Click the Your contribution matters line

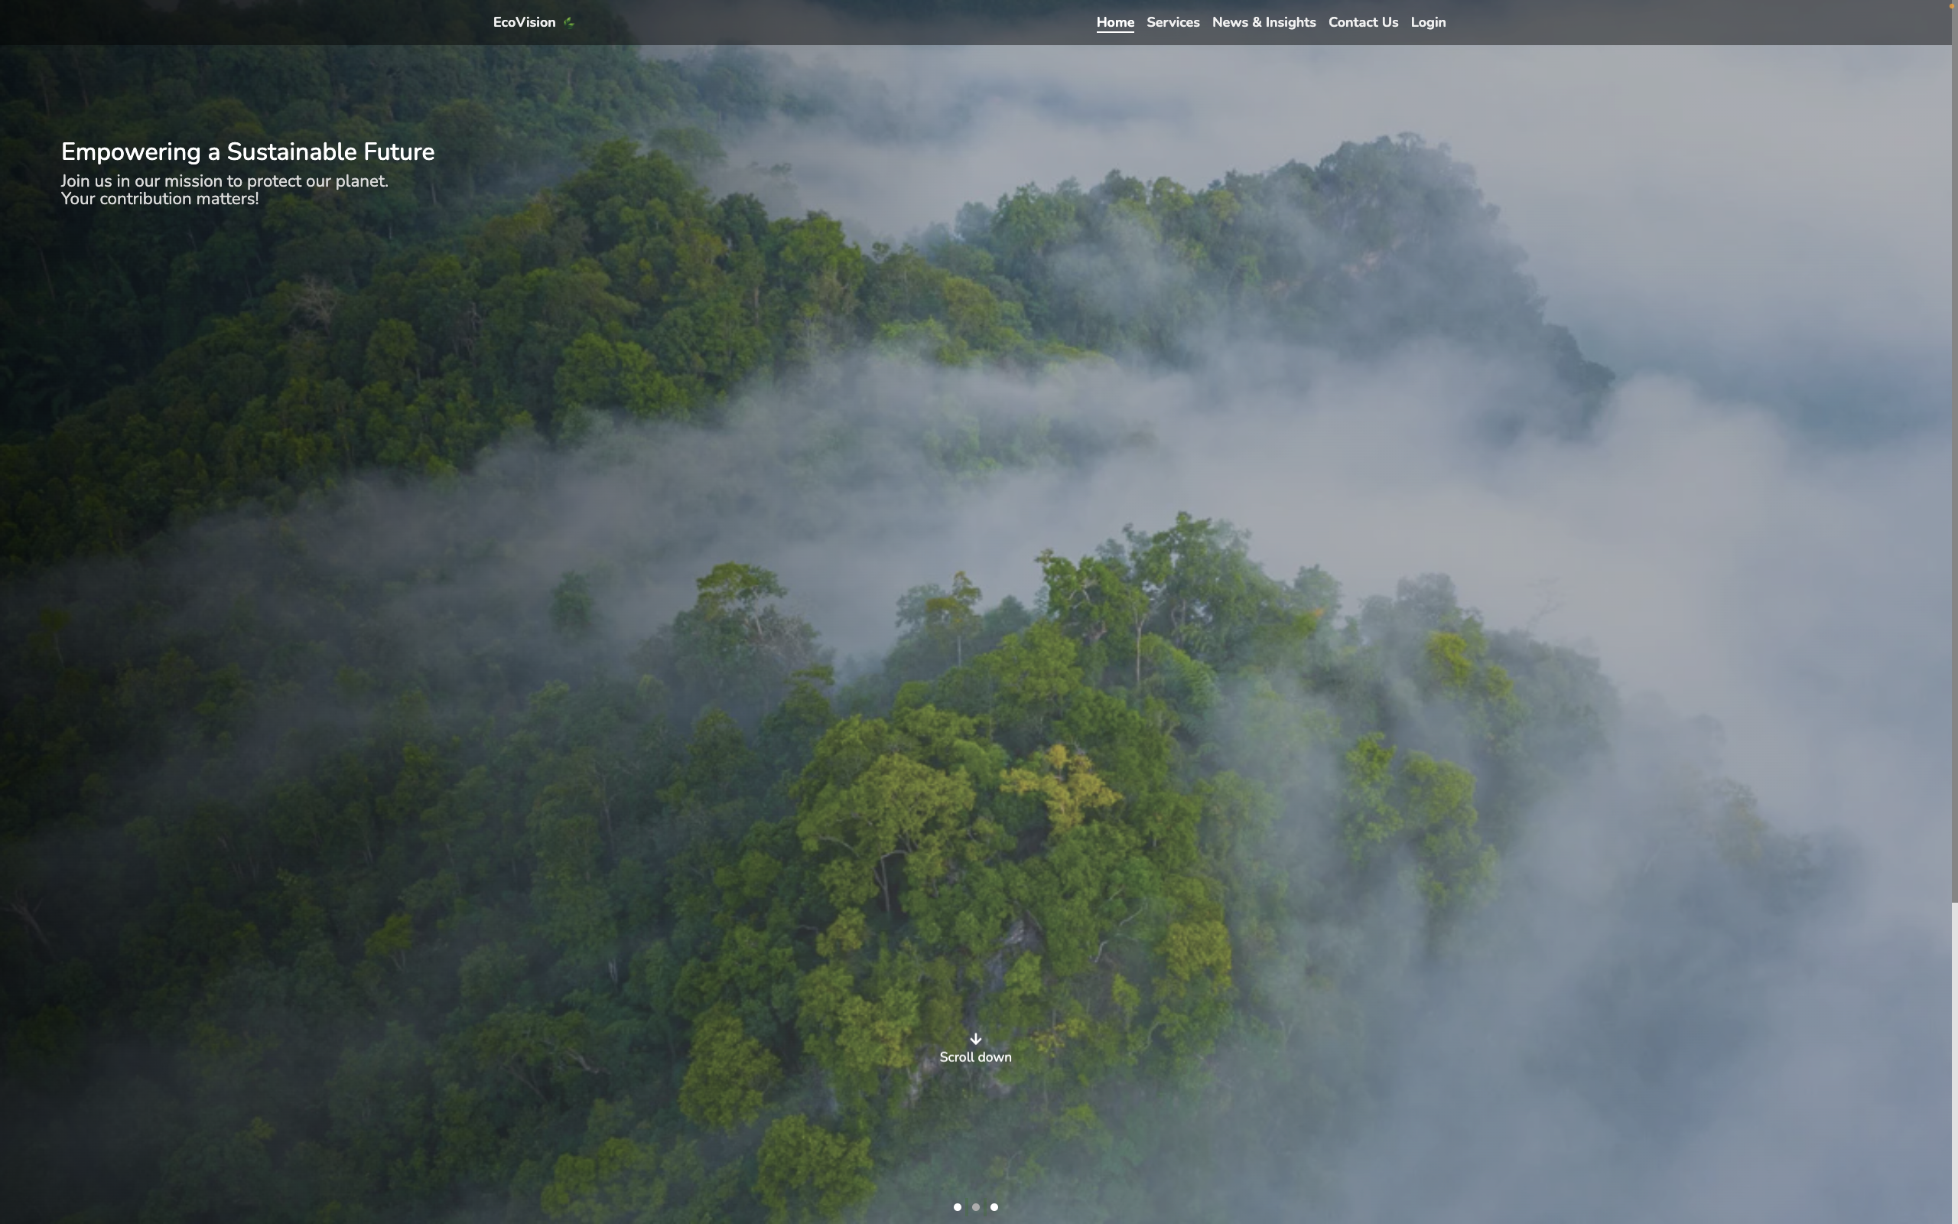(159, 199)
